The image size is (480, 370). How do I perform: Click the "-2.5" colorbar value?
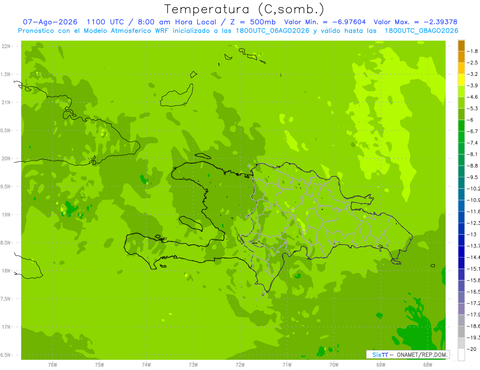[x=472, y=63]
